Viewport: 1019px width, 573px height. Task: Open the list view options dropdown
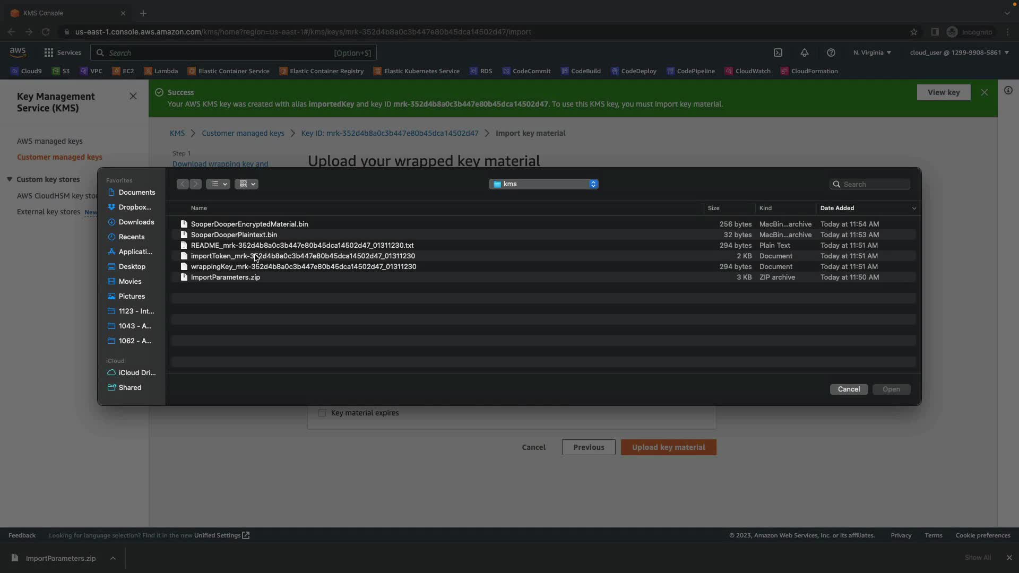pyautogui.click(x=218, y=184)
